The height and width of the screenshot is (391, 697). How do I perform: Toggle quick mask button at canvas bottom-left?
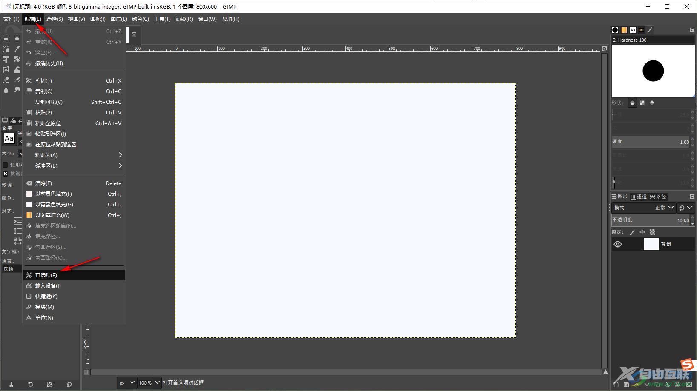coord(86,372)
